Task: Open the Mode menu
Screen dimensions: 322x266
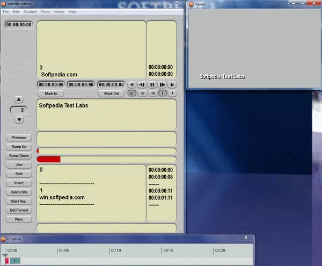Action: click(59, 12)
